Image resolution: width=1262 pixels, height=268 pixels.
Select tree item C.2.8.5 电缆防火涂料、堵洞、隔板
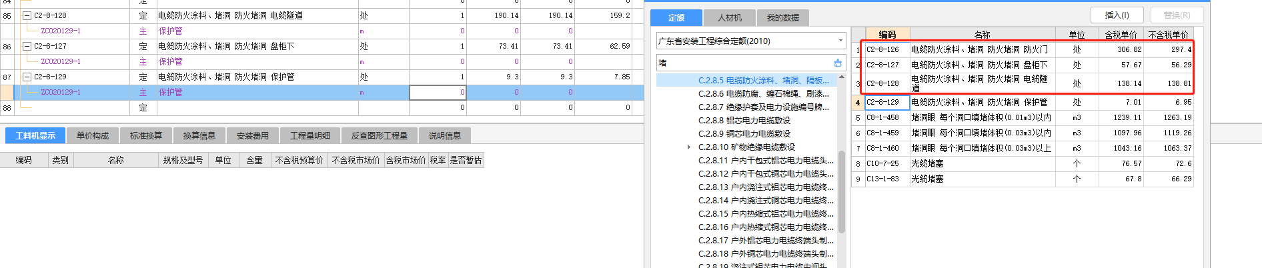coord(764,80)
